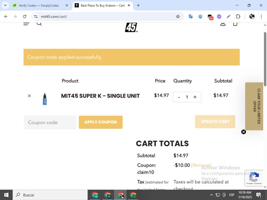Click the Coupon code applied successfully banner
Viewport: 267px width, 200px height.
(131, 57)
